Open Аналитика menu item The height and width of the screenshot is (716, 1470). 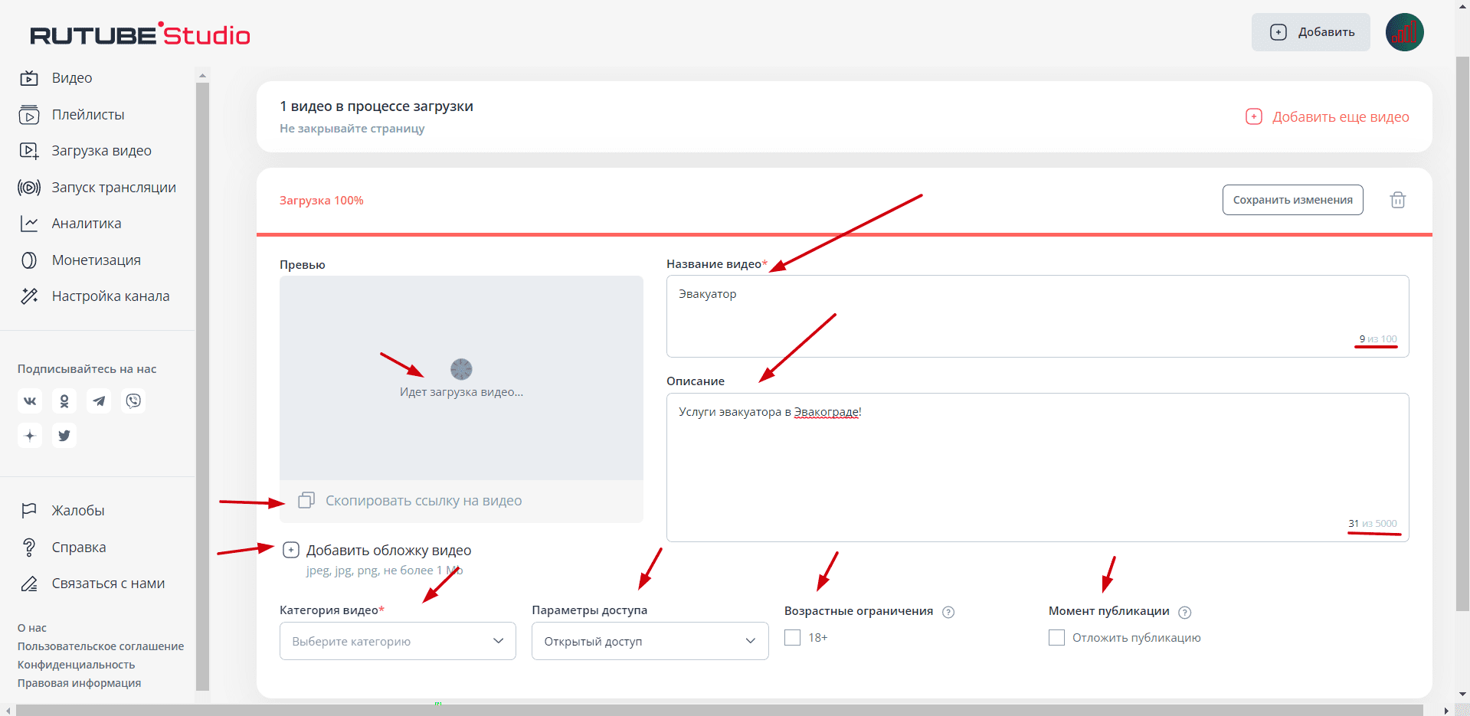(x=87, y=224)
